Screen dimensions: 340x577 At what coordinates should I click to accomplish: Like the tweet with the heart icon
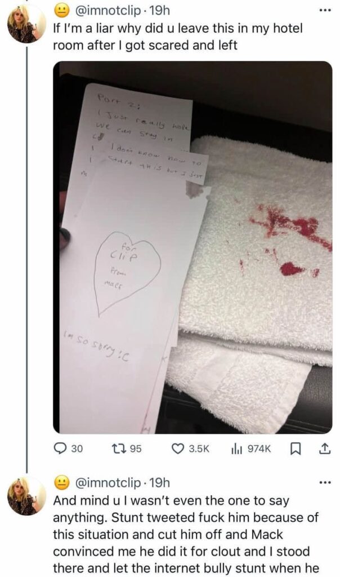[178, 449]
